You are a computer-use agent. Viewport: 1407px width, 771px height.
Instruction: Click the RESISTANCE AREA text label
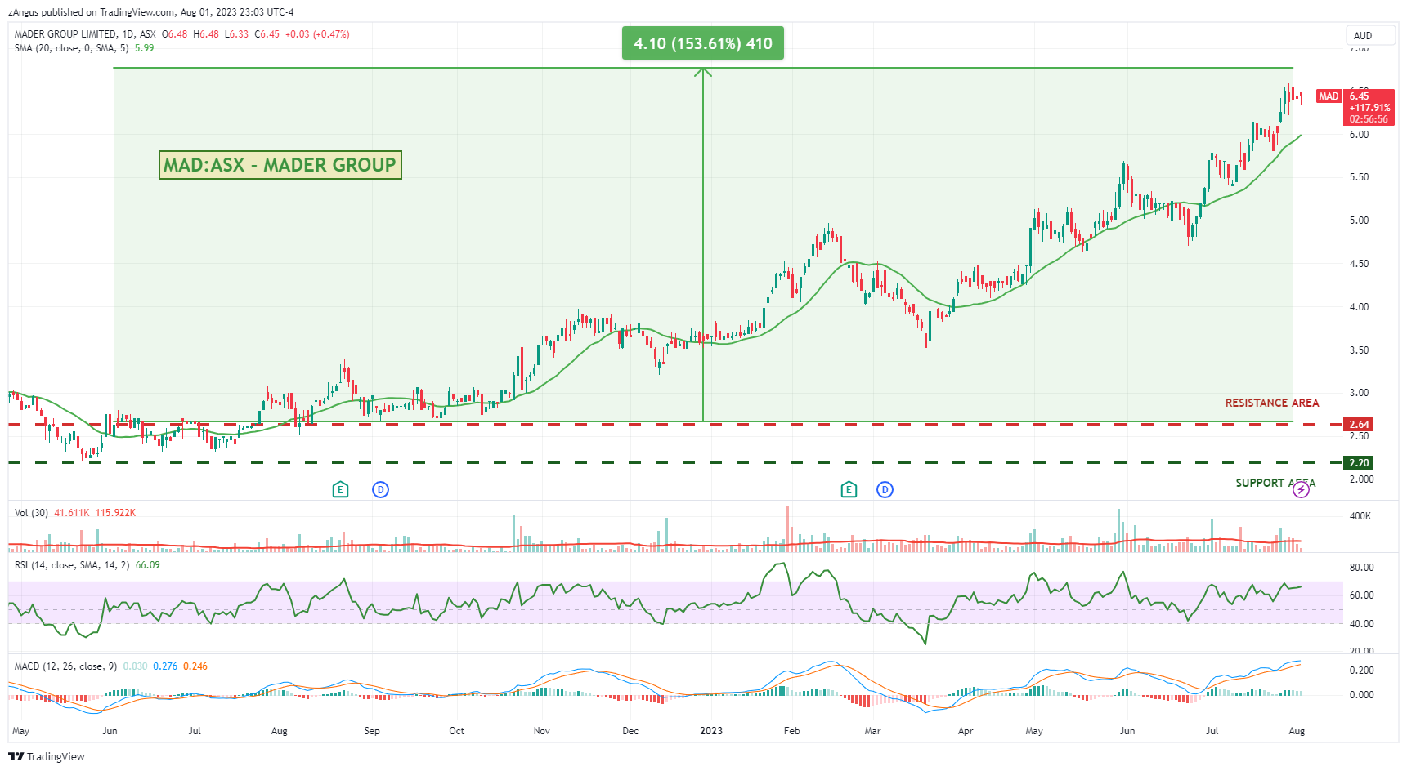1272,403
